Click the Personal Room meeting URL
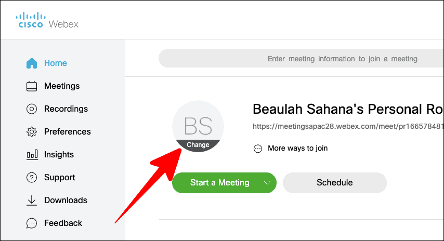Viewport: 444px width, 241px height. 348,126
